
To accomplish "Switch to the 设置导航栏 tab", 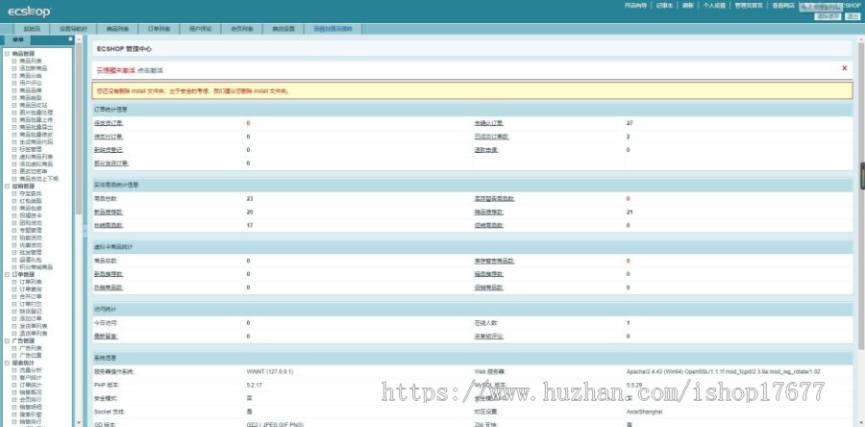I will click(x=73, y=29).
